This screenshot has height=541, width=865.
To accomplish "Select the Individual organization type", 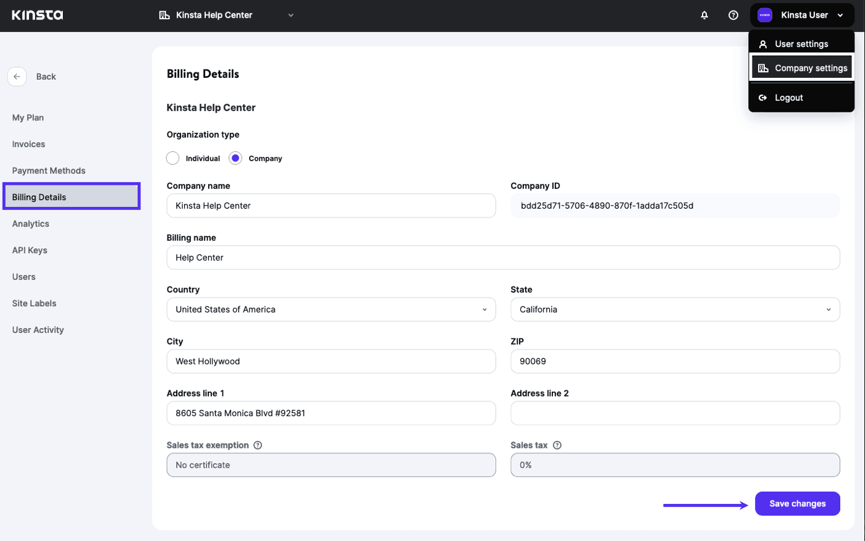I will tap(172, 157).
